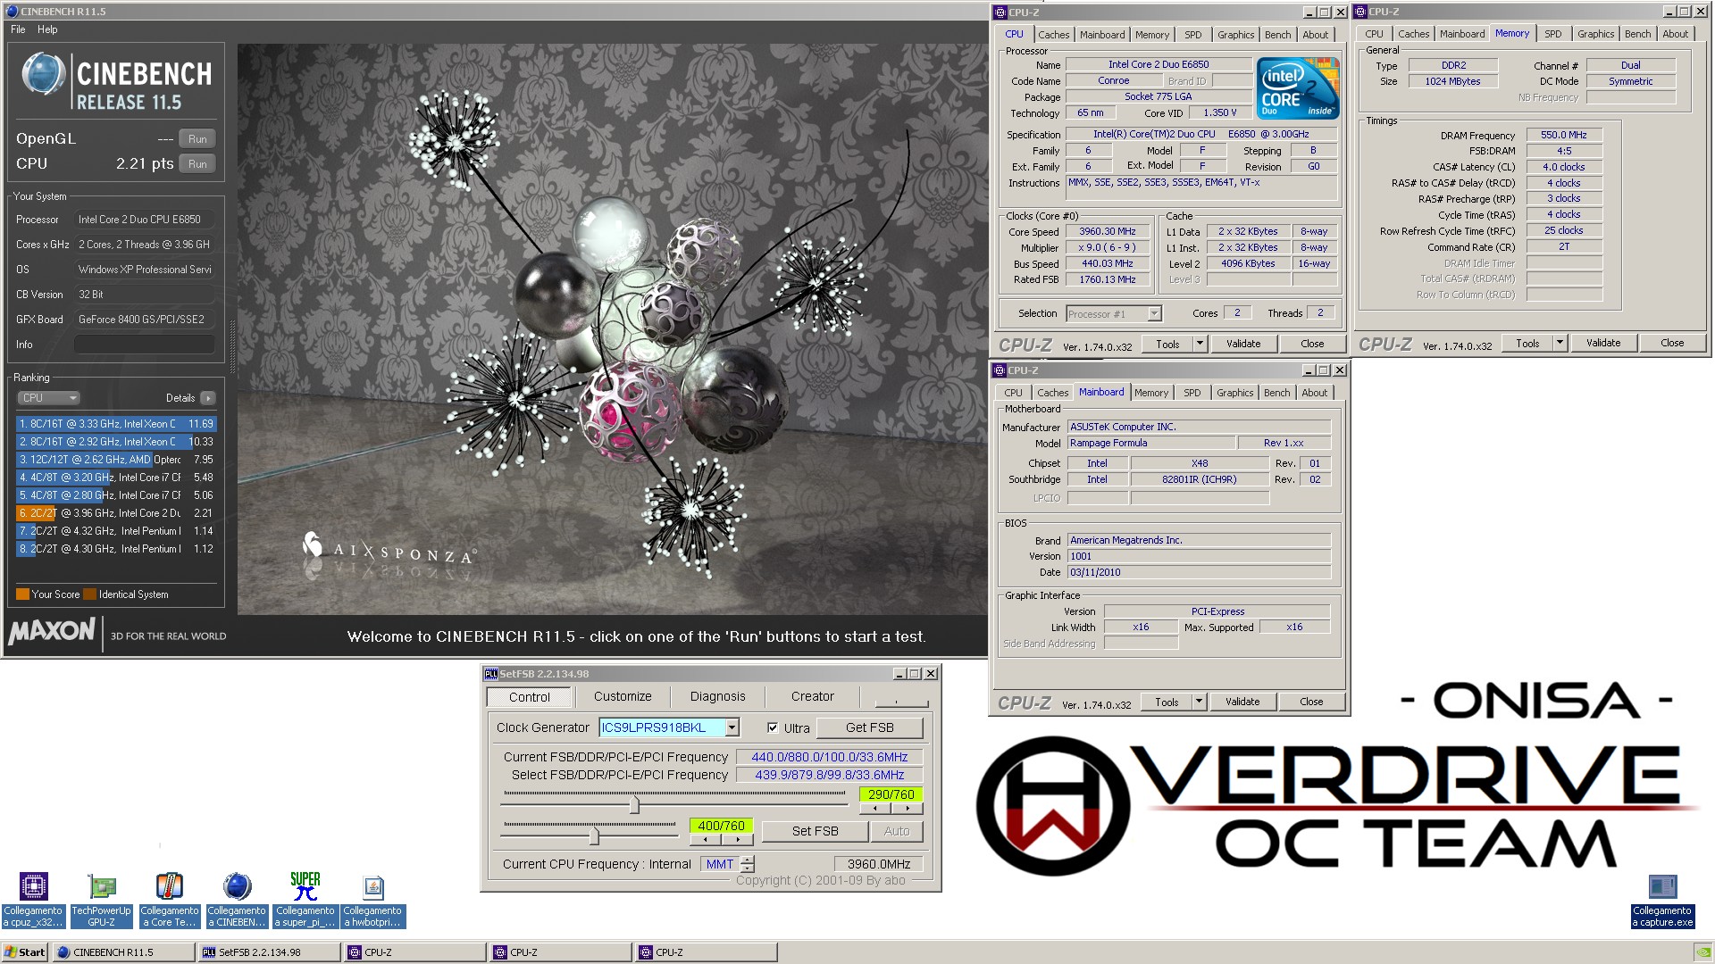This screenshot has height=964, width=1715.
Task: Click the Auto button in SetFSB
Action: pos(896,831)
